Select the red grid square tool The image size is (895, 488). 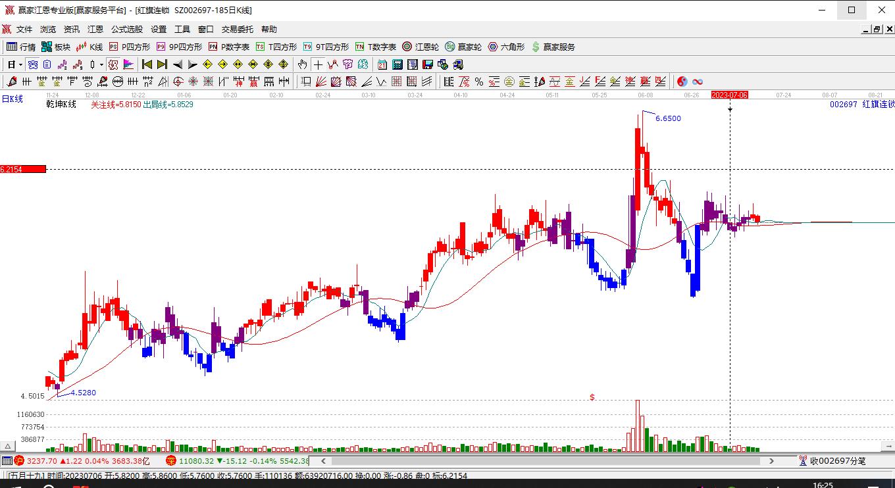tap(397, 82)
